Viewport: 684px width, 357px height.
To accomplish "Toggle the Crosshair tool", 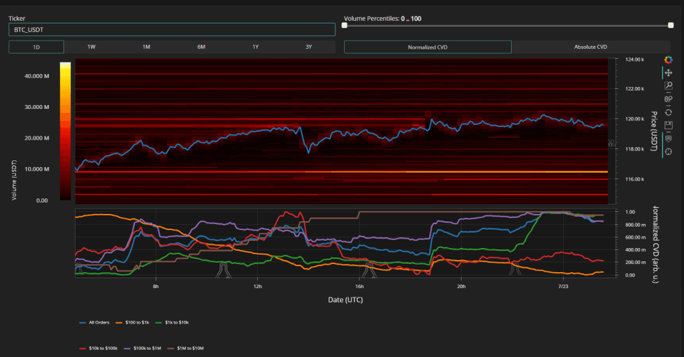I will [668, 152].
